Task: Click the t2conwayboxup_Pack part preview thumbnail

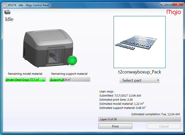Action: 140,42
